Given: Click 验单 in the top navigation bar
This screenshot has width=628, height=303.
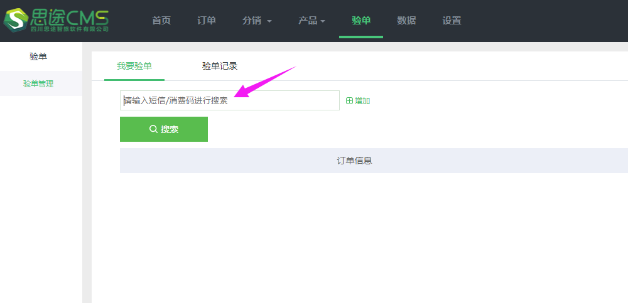Looking at the screenshot, I should pos(361,21).
